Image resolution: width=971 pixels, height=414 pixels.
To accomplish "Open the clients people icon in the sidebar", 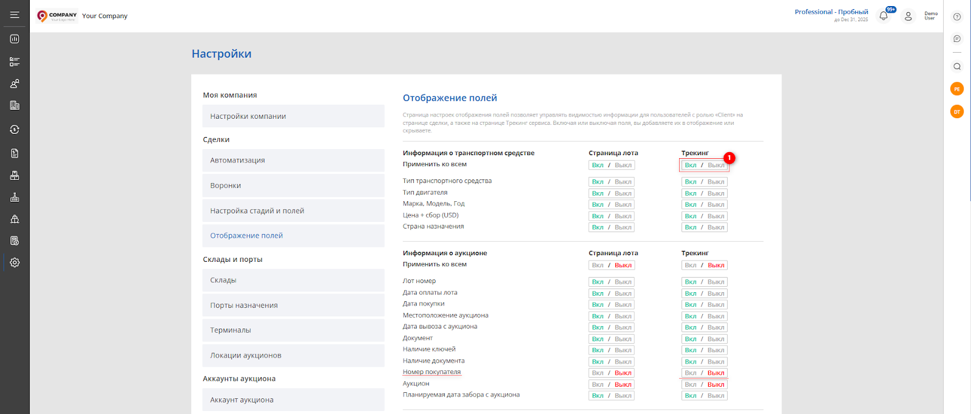I will point(15,84).
